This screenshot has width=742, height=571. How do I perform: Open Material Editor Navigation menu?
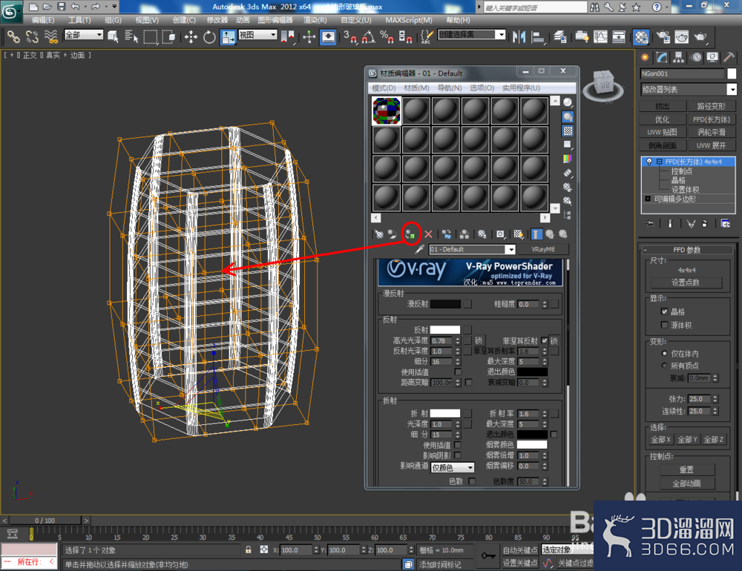[449, 88]
